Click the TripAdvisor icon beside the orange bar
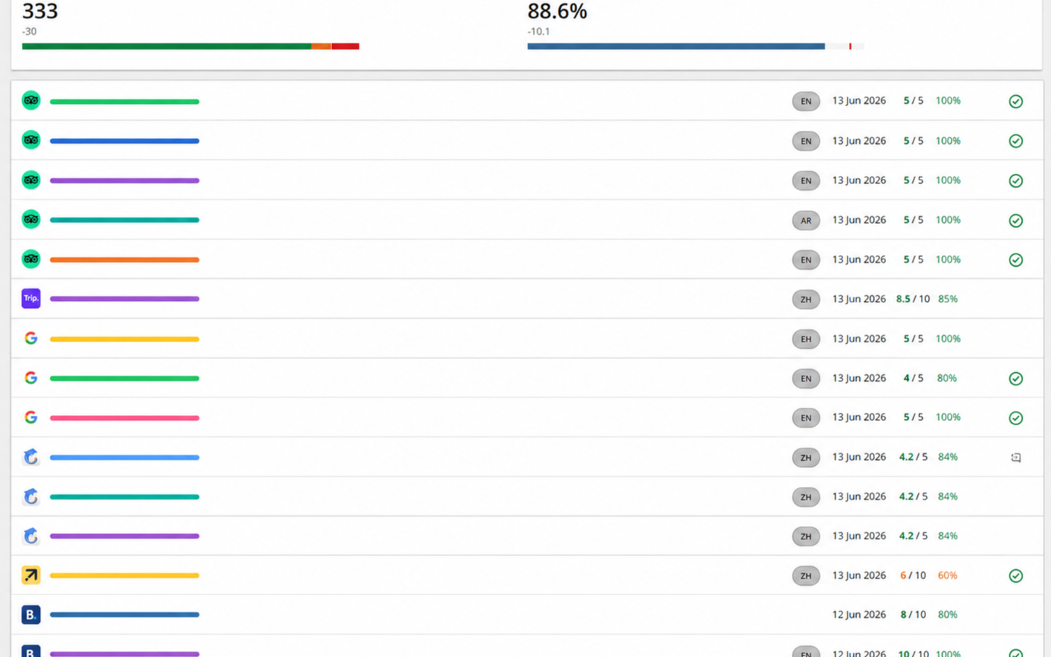The height and width of the screenshot is (657, 1051). pyautogui.click(x=31, y=259)
